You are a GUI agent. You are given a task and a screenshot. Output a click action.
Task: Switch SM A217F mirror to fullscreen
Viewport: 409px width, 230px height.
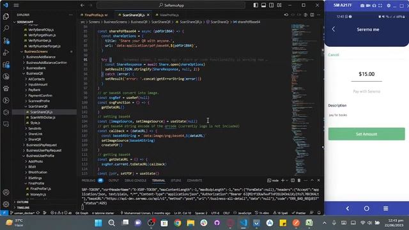tap(380, 6)
